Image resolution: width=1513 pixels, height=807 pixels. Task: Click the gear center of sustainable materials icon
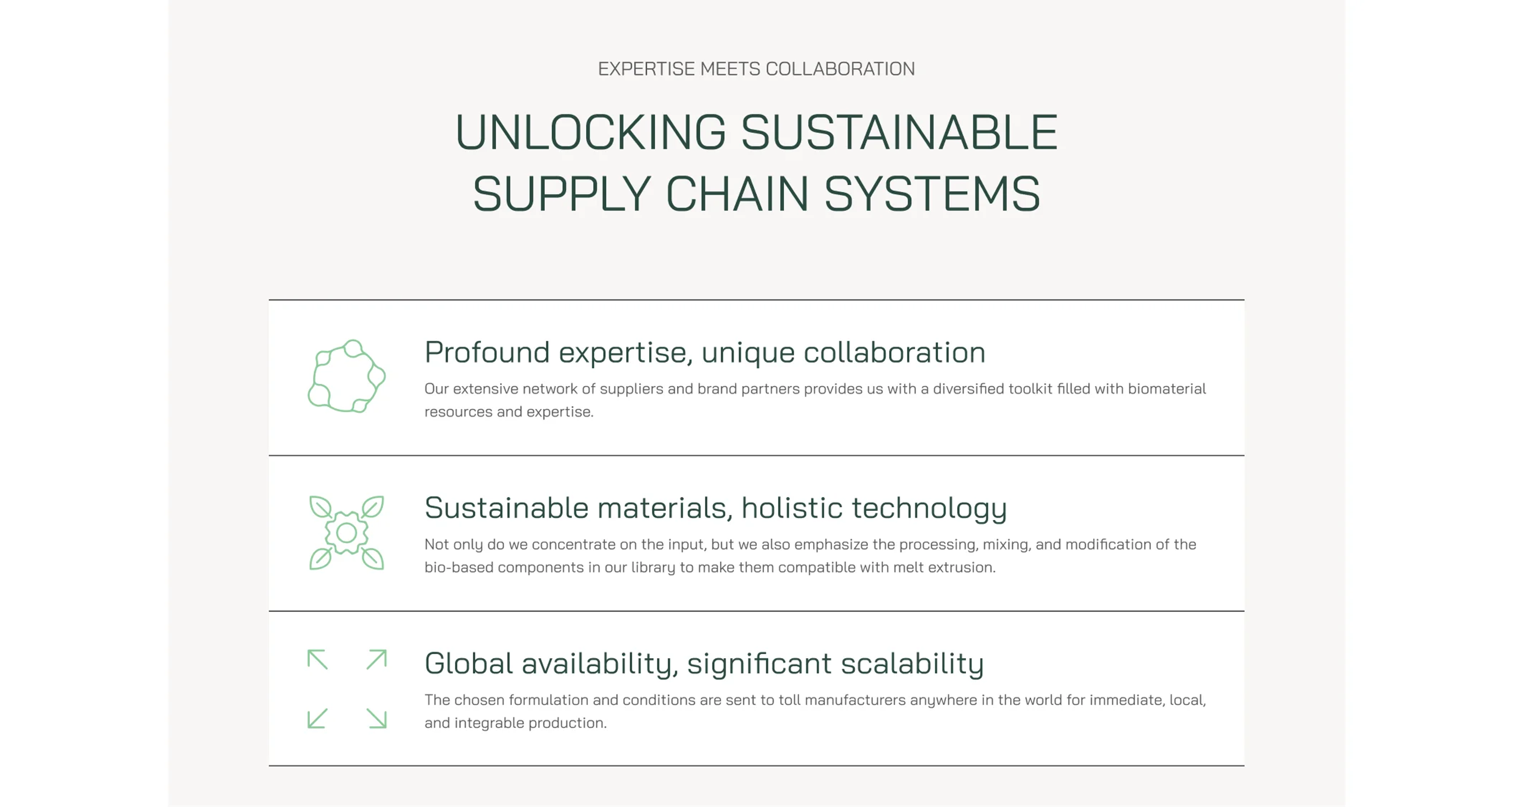pos(347,533)
